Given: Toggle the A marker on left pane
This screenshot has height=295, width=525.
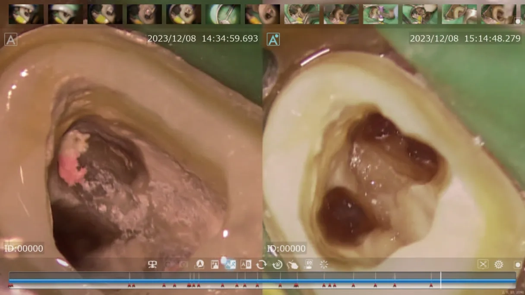Looking at the screenshot, I should (x=11, y=39).
